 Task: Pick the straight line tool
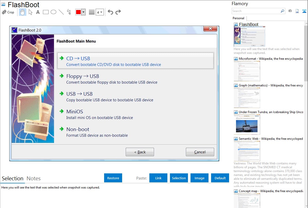[61, 12]
